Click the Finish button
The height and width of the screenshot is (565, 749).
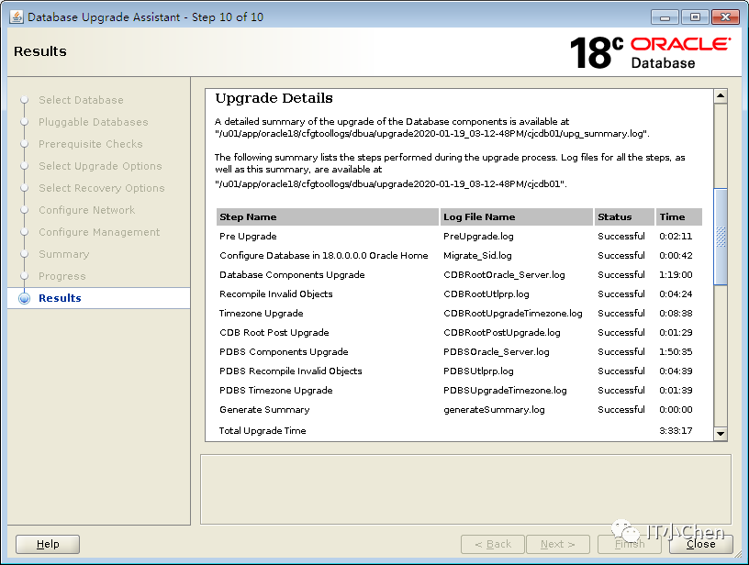(630, 544)
